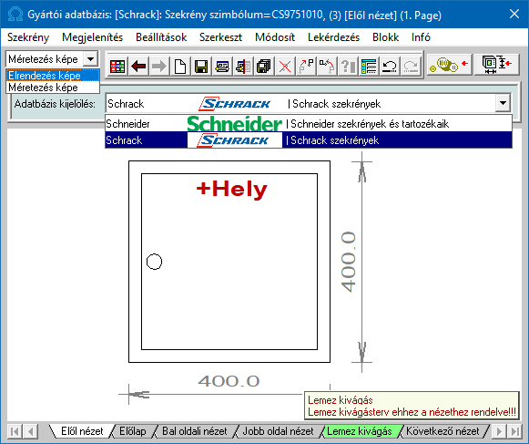Image resolution: width=529 pixels, height=444 pixels.
Task: Save using the floppy disk icon
Action: (x=201, y=66)
